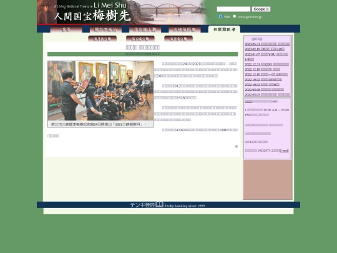Click the Google search button
The image size is (337, 253).
[261, 9]
